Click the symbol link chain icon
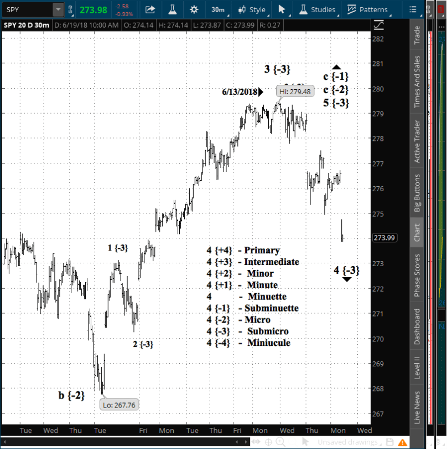 [x=70, y=9]
